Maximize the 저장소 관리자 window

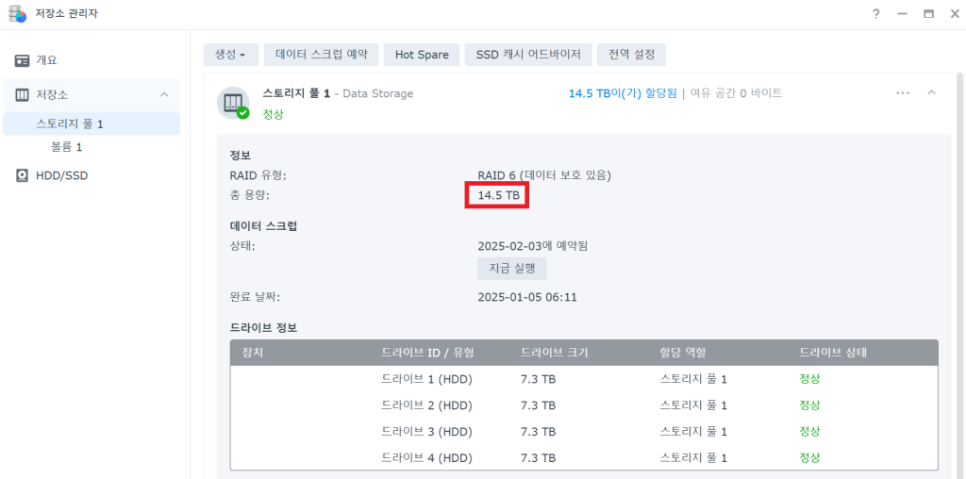click(928, 14)
